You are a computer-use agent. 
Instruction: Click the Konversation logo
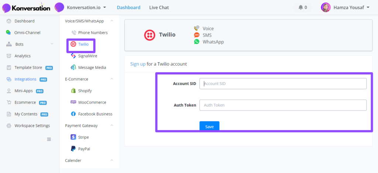pyautogui.click(x=26, y=8)
